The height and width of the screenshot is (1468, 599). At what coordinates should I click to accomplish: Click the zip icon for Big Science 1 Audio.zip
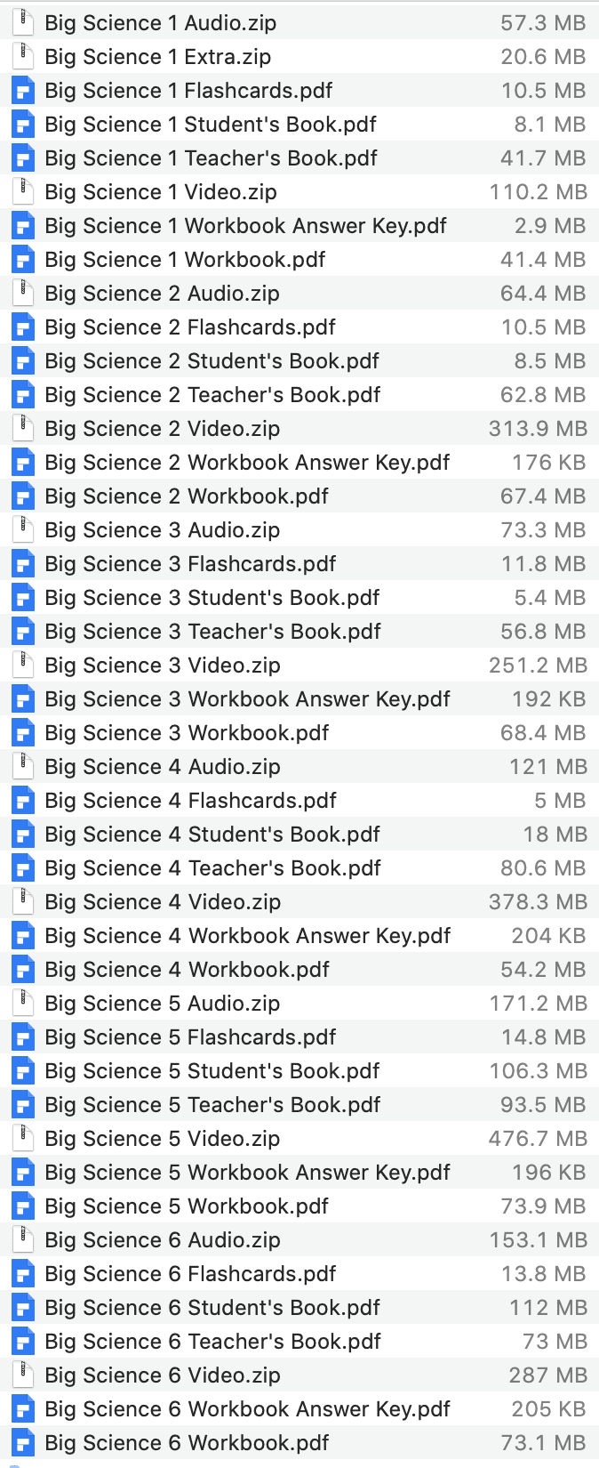tap(23, 23)
